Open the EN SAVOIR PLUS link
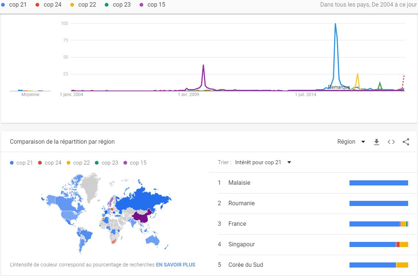This screenshot has height=276, width=418. [x=175, y=265]
